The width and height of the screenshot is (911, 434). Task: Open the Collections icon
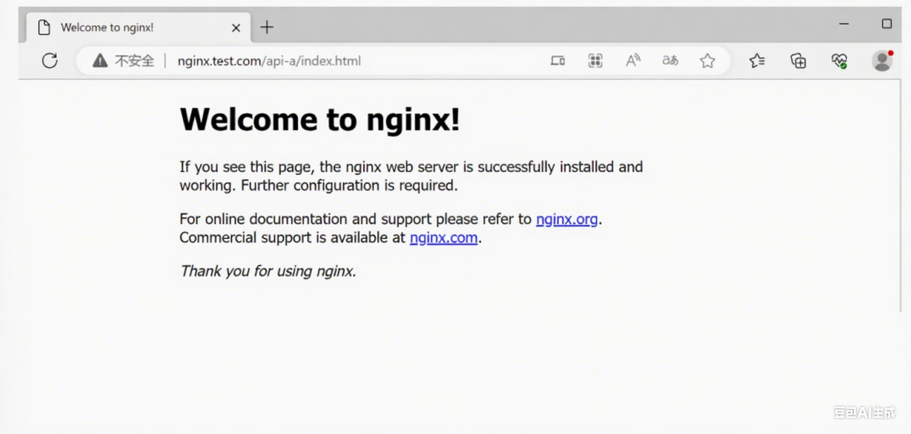point(798,61)
